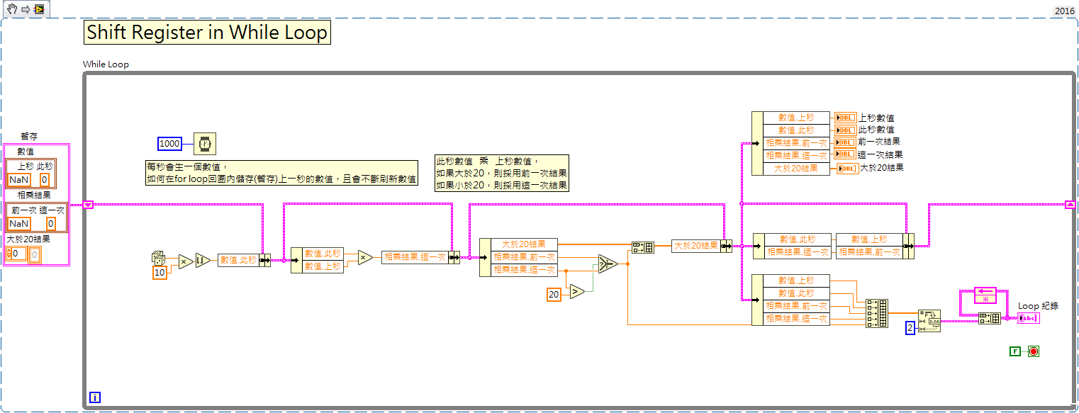This screenshot has width=1079, height=413.
Task: Click the 20 numeric constant
Action: [x=554, y=293]
